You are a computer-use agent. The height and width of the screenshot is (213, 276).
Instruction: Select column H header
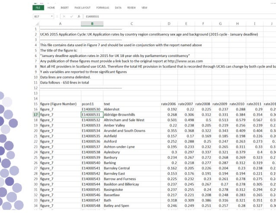point(237,24)
